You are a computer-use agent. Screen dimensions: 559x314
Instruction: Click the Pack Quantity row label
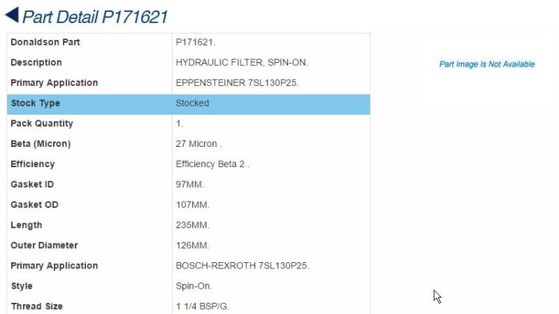42,124
